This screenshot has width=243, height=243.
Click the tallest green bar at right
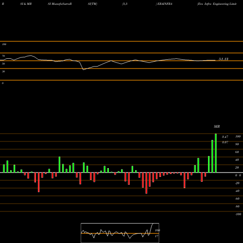pyautogui.click(x=216, y=153)
